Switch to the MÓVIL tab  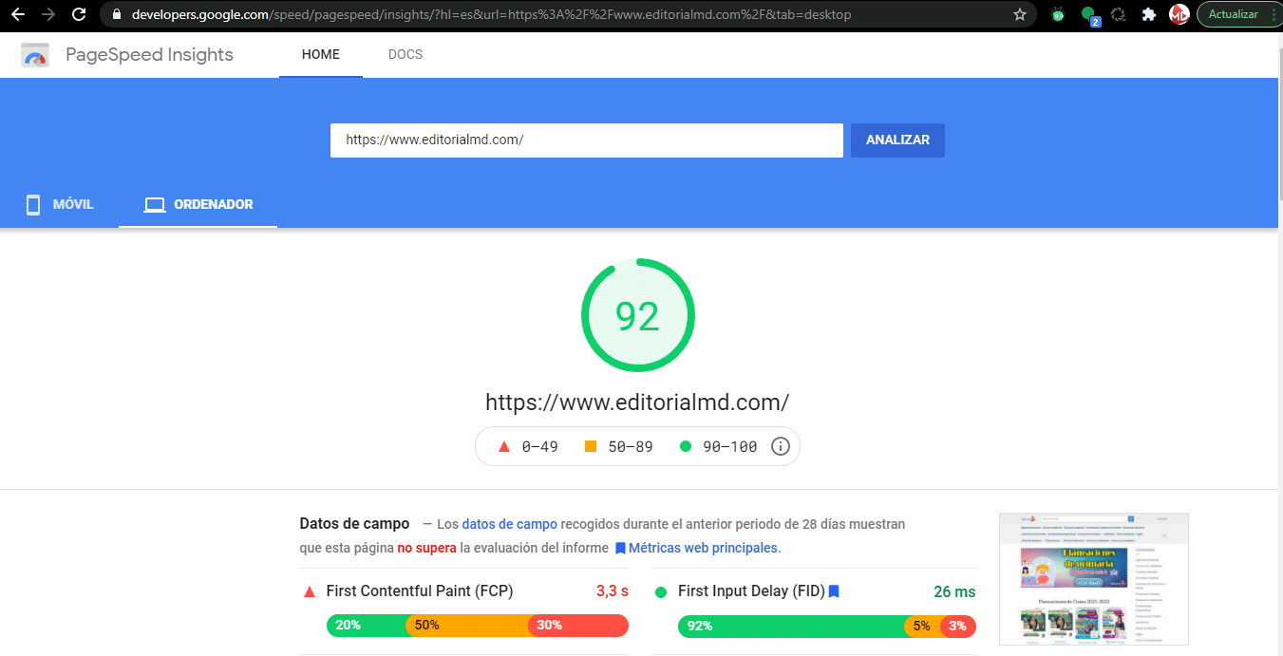59,204
